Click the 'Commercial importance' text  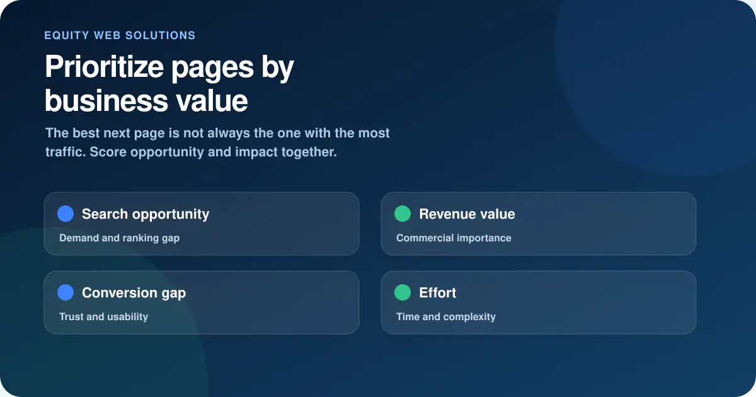pyautogui.click(x=454, y=238)
